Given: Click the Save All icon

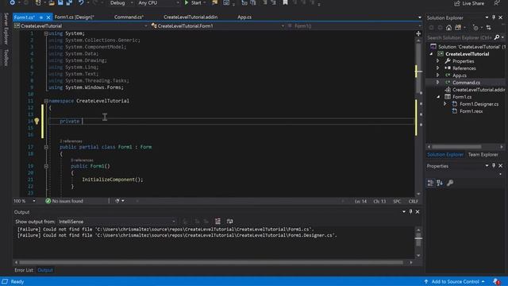Looking at the screenshot, I should tap(69, 3).
